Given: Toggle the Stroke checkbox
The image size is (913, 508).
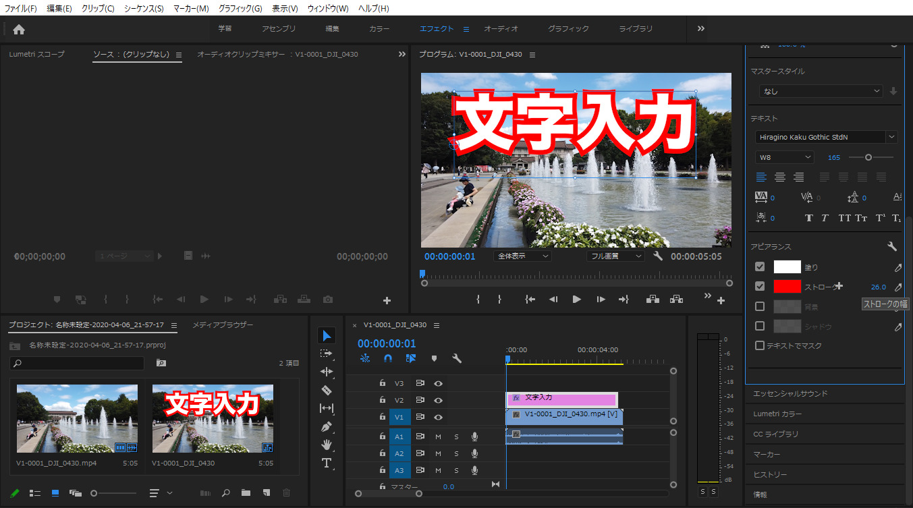Looking at the screenshot, I should (x=760, y=287).
